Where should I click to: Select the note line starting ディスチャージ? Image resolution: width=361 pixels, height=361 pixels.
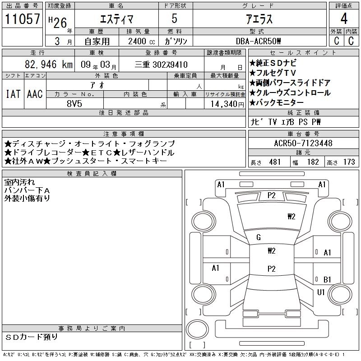point(90,144)
